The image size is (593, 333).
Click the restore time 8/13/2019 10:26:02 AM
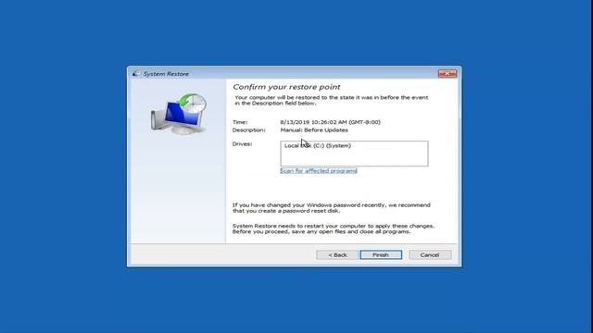point(330,122)
